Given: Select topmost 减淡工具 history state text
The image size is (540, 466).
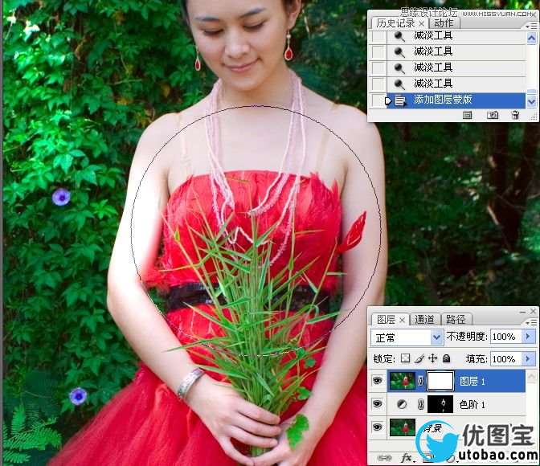Looking at the screenshot, I should tap(433, 36).
